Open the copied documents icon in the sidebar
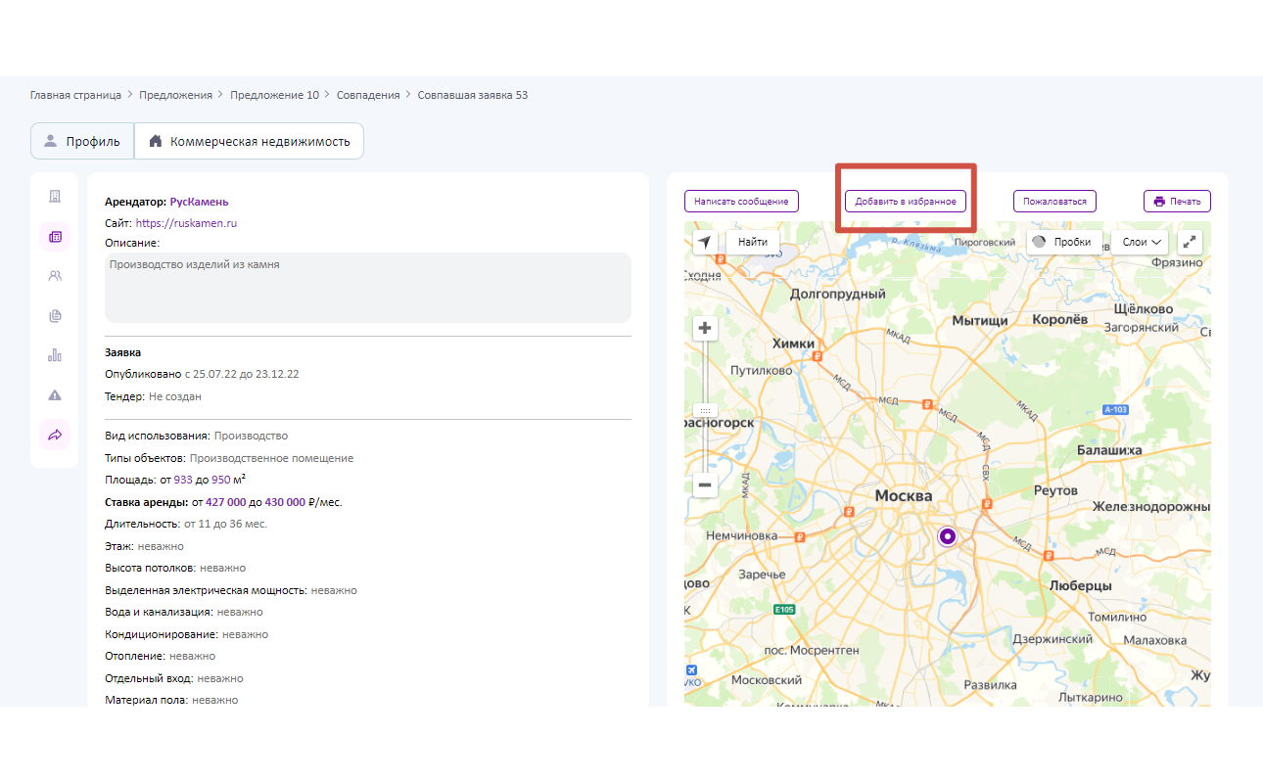Viewport: 1263px width, 783px height. tap(55, 315)
